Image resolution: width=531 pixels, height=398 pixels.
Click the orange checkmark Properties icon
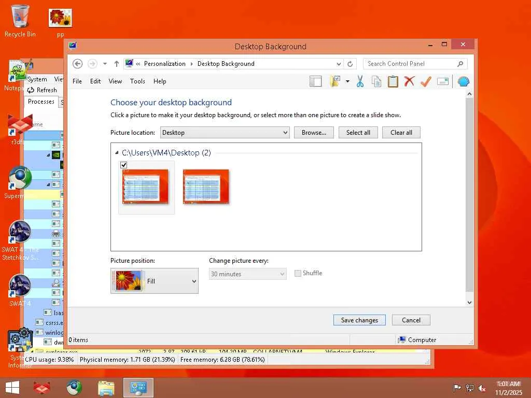426,81
